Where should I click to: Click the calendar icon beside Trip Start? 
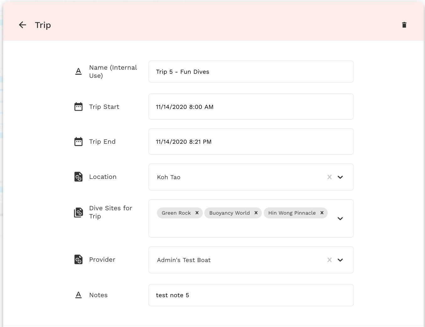(78, 107)
